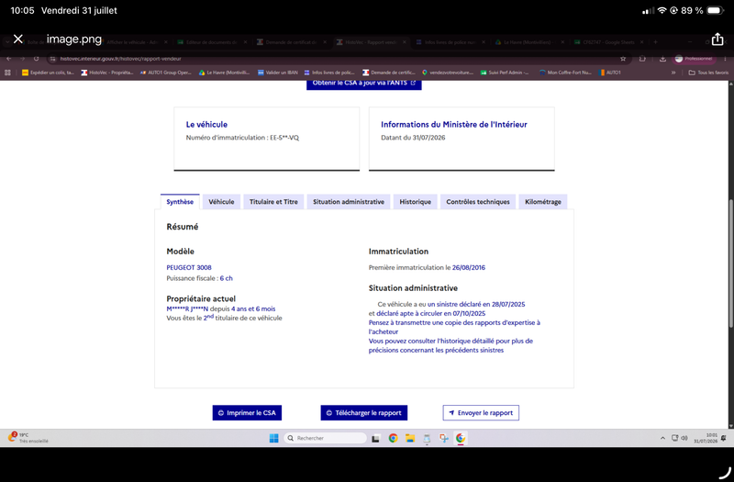Open the active Chrome taskbar icon

click(x=461, y=438)
